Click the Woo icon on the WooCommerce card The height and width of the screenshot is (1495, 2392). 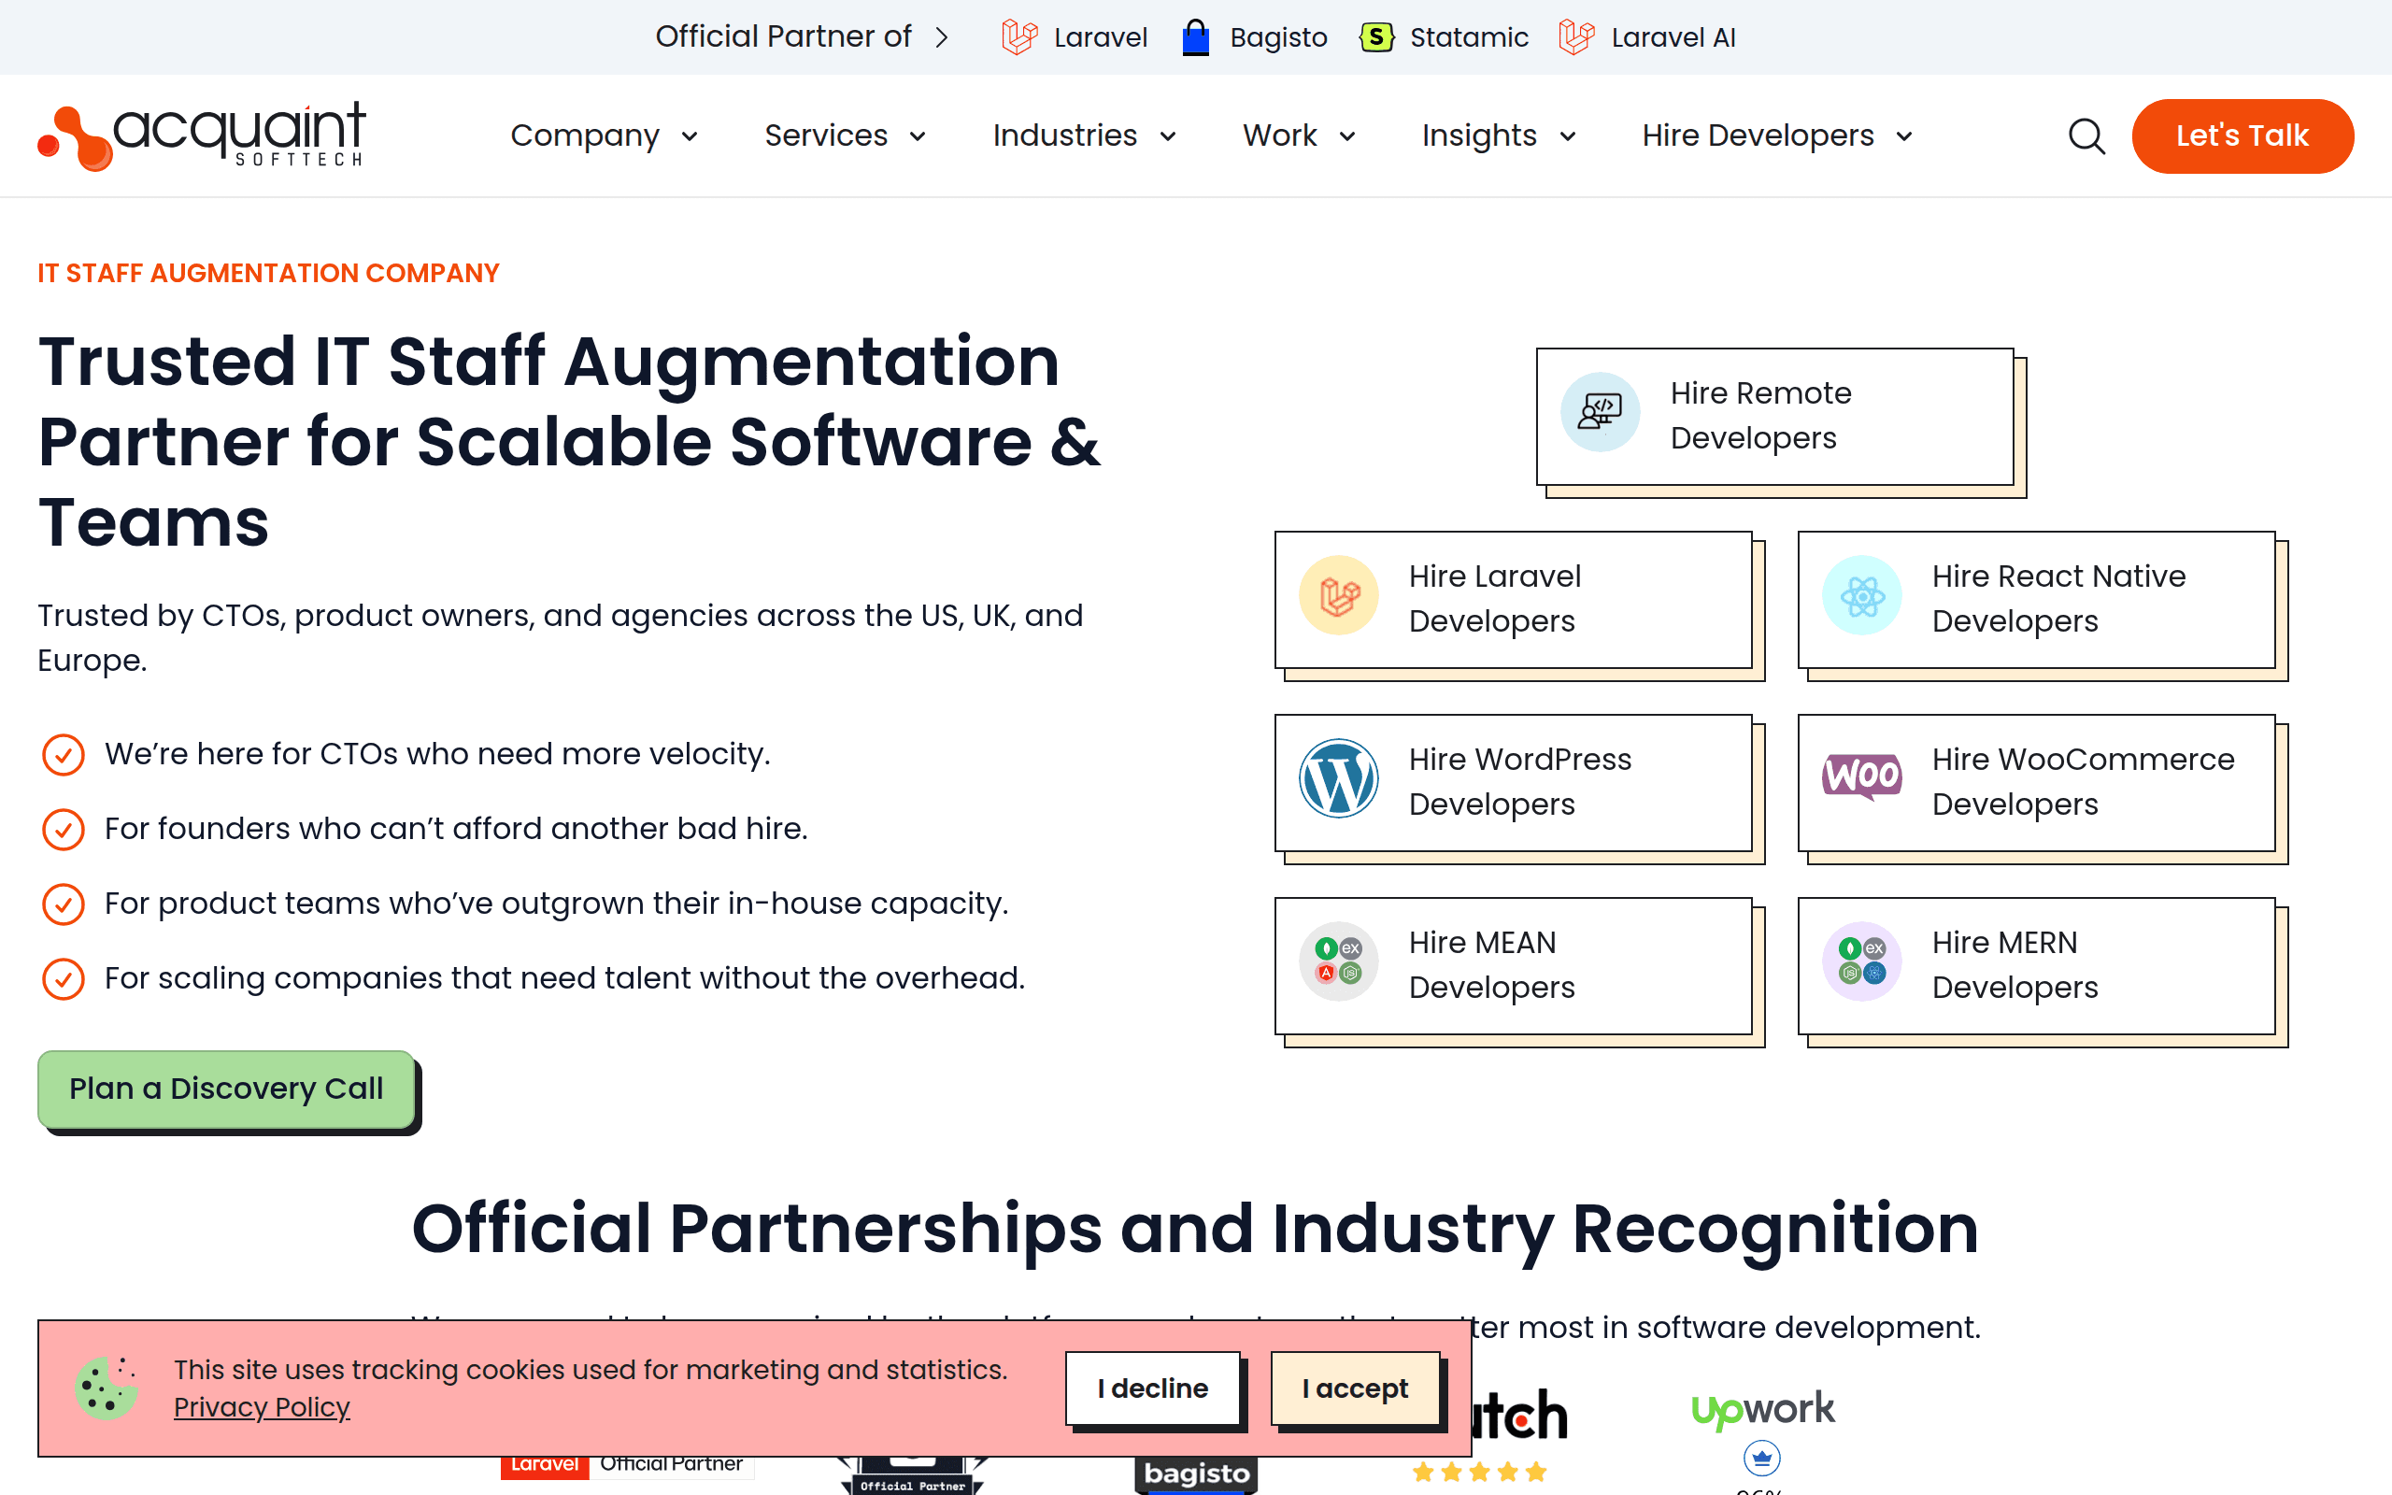[x=1862, y=776]
